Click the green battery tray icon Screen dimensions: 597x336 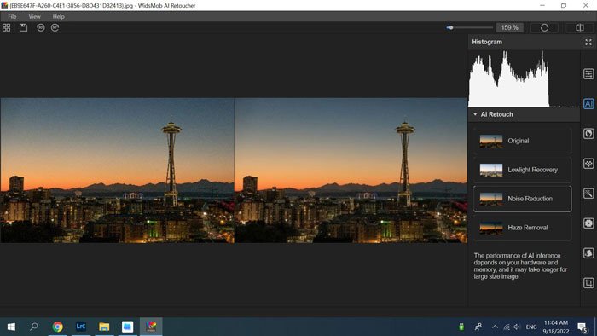click(x=461, y=327)
